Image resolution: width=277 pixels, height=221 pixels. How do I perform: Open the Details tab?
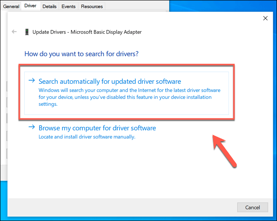(49, 6)
